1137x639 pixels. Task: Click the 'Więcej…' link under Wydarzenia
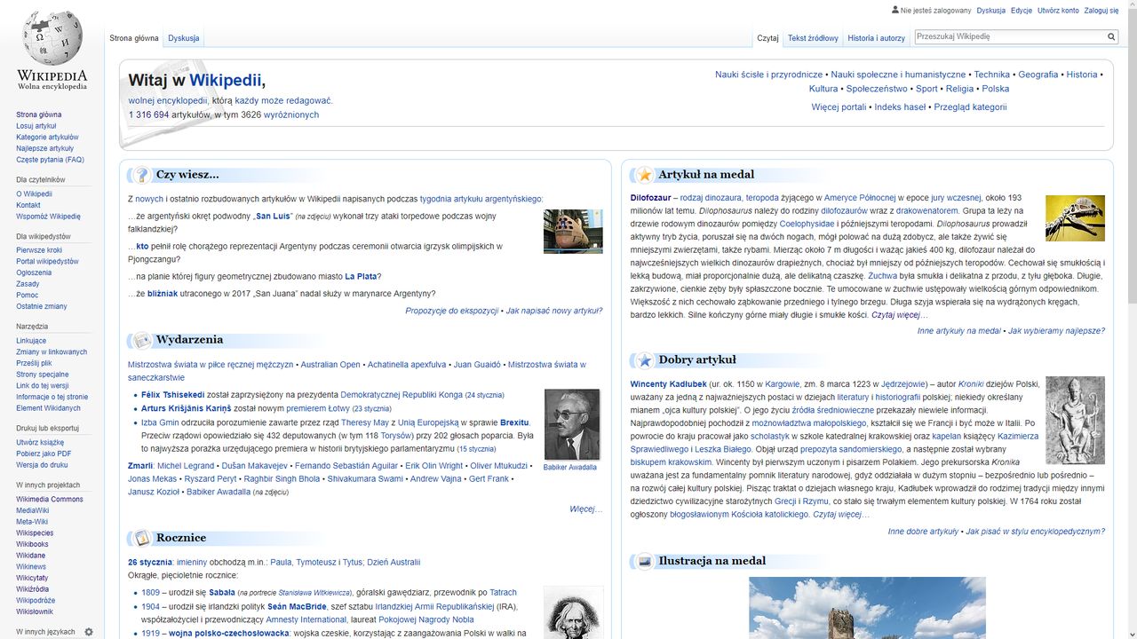click(586, 509)
